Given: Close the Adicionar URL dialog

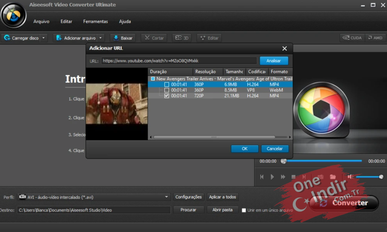Looking at the screenshot, I should [x=284, y=48].
